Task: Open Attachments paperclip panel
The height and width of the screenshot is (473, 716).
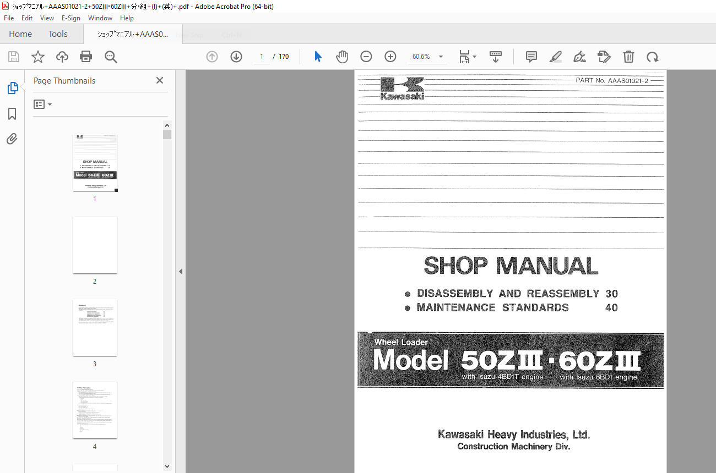Action: 12,139
